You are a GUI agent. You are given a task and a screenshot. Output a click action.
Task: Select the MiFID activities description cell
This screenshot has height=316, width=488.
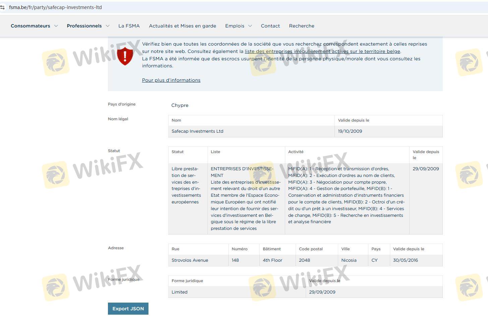pos(347,199)
